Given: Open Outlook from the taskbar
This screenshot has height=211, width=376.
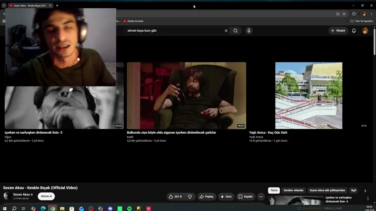Looking at the screenshot, I should (81, 209).
